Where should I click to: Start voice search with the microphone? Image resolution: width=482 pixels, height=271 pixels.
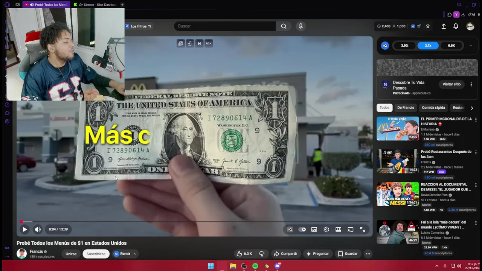tap(300, 26)
